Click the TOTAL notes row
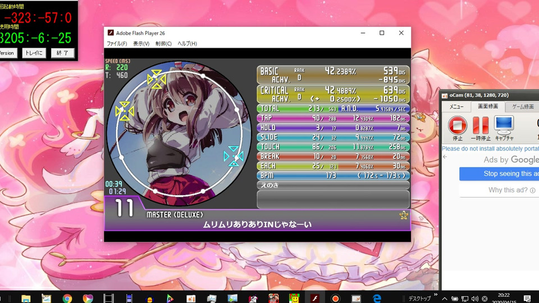 pos(333,108)
